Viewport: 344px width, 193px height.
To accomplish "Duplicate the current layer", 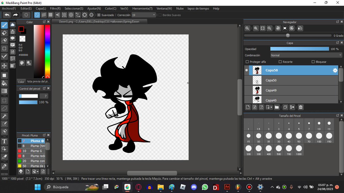I will [x=285, y=107].
